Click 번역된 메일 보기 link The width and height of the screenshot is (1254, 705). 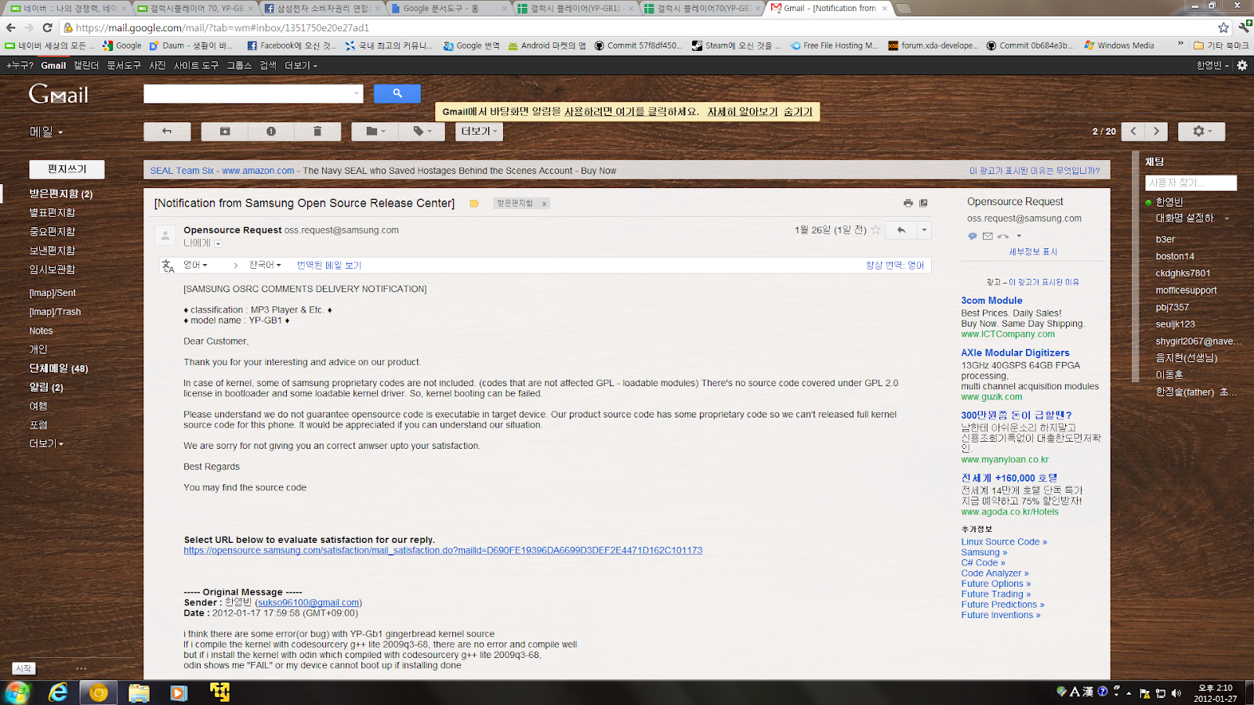[329, 266]
